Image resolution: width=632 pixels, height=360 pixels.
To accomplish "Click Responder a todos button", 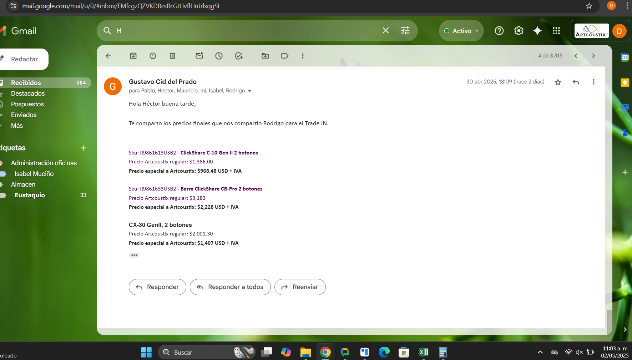I will pyautogui.click(x=230, y=287).
